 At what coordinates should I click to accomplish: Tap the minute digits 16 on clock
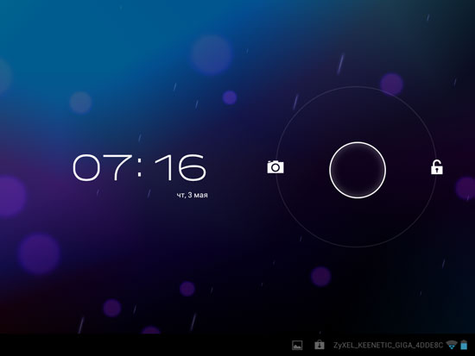pyautogui.click(x=180, y=167)
